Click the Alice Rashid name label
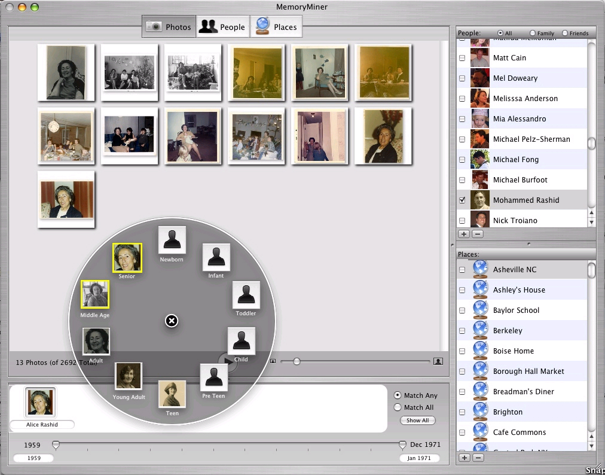Screen dimensions: 605x475 (x=42, y=424)
